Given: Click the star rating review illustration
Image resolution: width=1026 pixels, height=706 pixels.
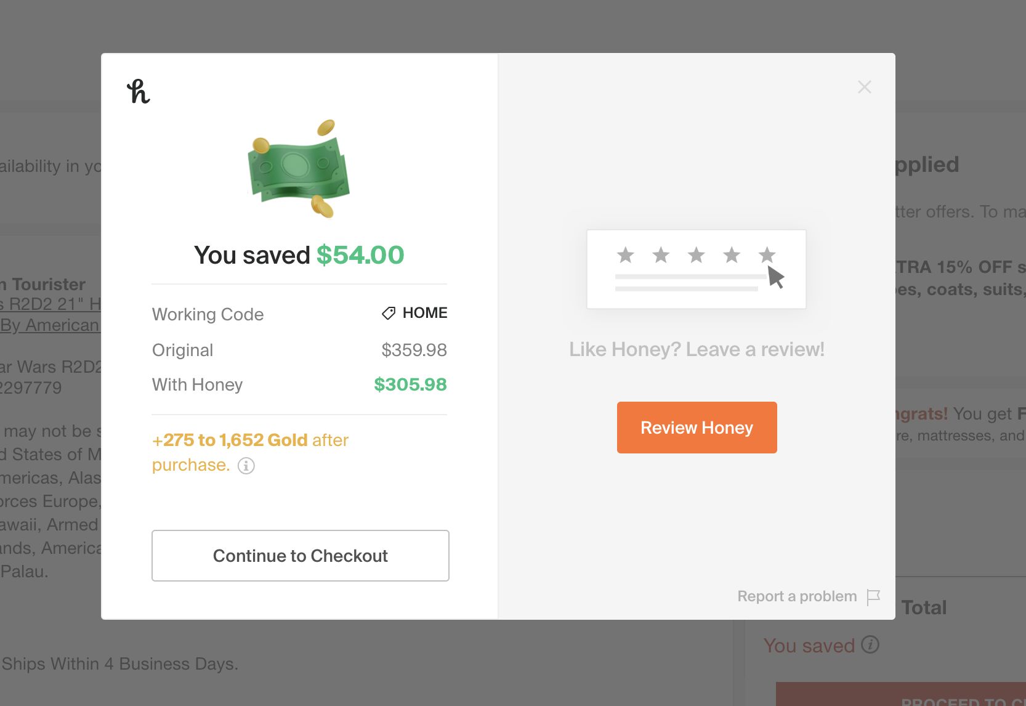Looking at the screenshot, I should pyautogui.click(x=696, y=269).
